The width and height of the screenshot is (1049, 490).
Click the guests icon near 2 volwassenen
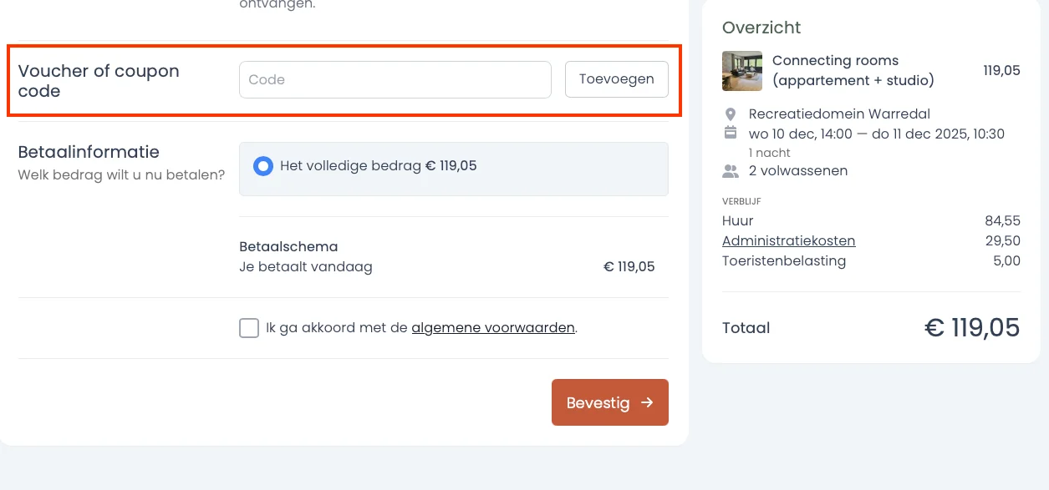(731, 170)
